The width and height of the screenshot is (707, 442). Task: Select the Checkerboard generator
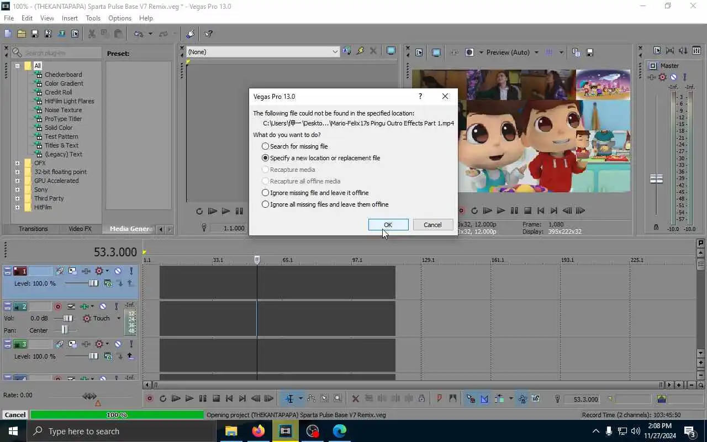tap(63, 75)
